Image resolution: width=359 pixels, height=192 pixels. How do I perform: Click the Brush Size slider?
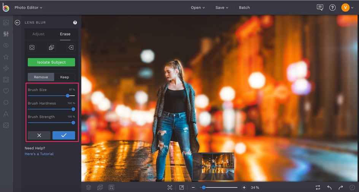[x=51, y=96]
